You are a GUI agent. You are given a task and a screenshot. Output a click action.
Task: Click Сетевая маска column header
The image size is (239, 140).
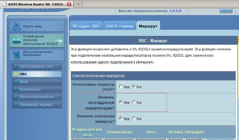coord(119,132)
